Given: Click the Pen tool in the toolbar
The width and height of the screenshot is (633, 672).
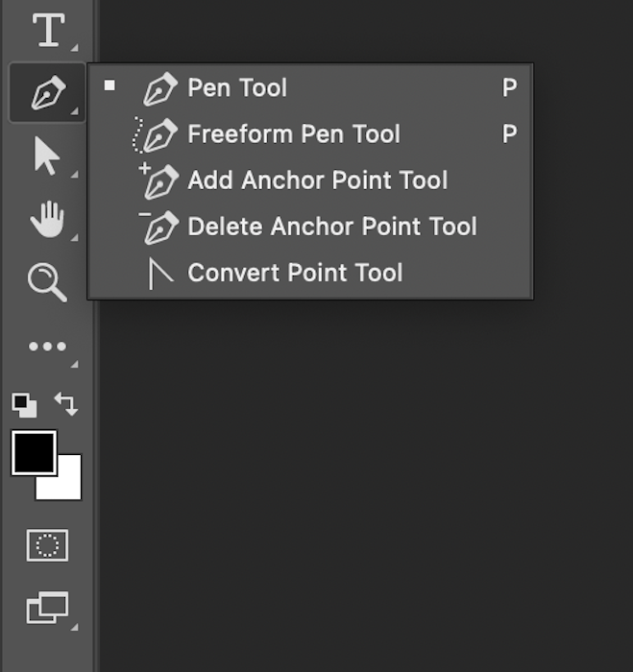Looking at the screenshot, I should pos(47,93).
